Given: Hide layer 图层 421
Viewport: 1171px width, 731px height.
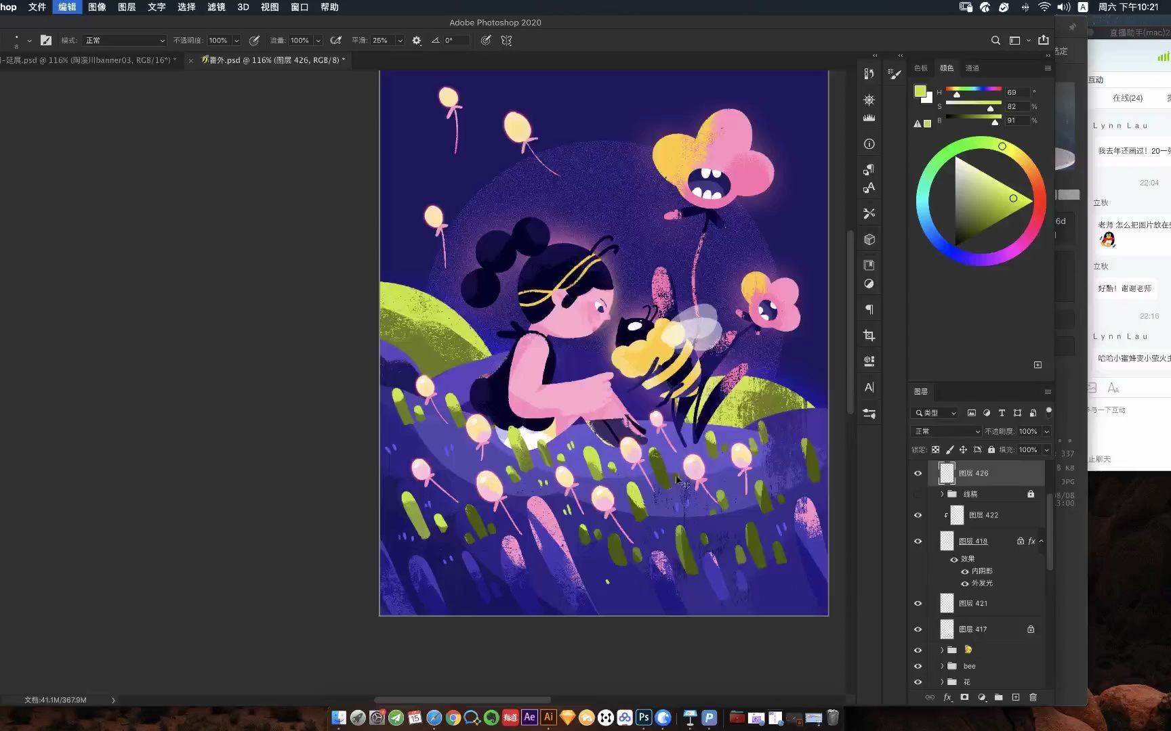Looking at the screenshot, I should coord(918,603).
